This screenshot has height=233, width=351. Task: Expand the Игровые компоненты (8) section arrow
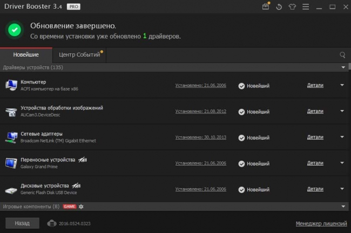pos(343,207)
